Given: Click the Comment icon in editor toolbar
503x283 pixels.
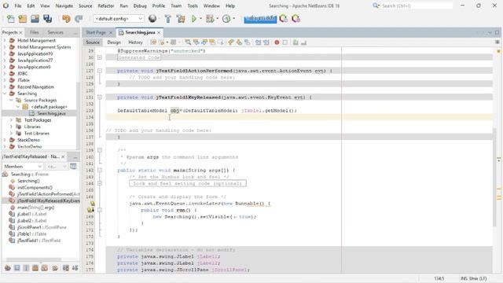Looking at the screenshot, I should pyautogui.click(x=296, y=42).
